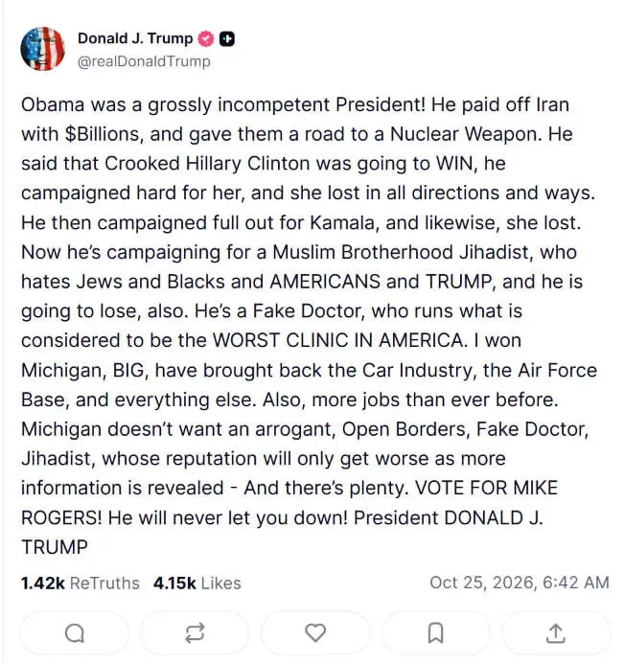Click the final word TRUMP of post

click(x=55, y=547)
